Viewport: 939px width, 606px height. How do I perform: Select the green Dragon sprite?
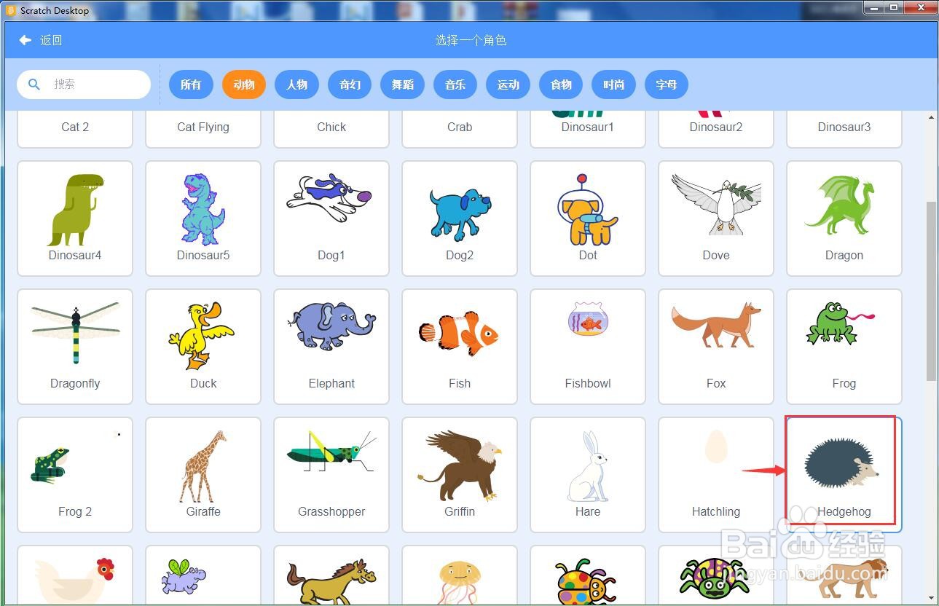click(x=844, y=219)
